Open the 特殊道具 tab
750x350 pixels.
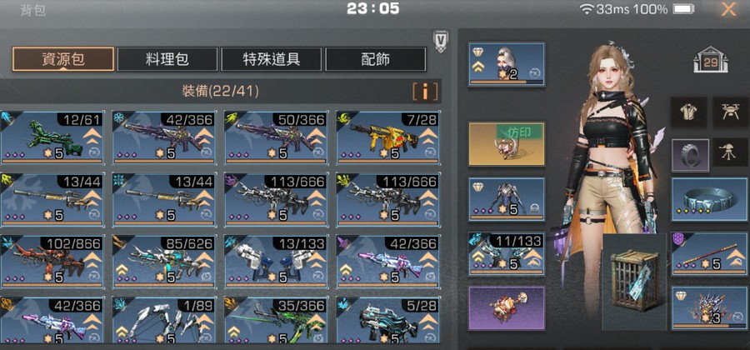[x=271, y=59]
